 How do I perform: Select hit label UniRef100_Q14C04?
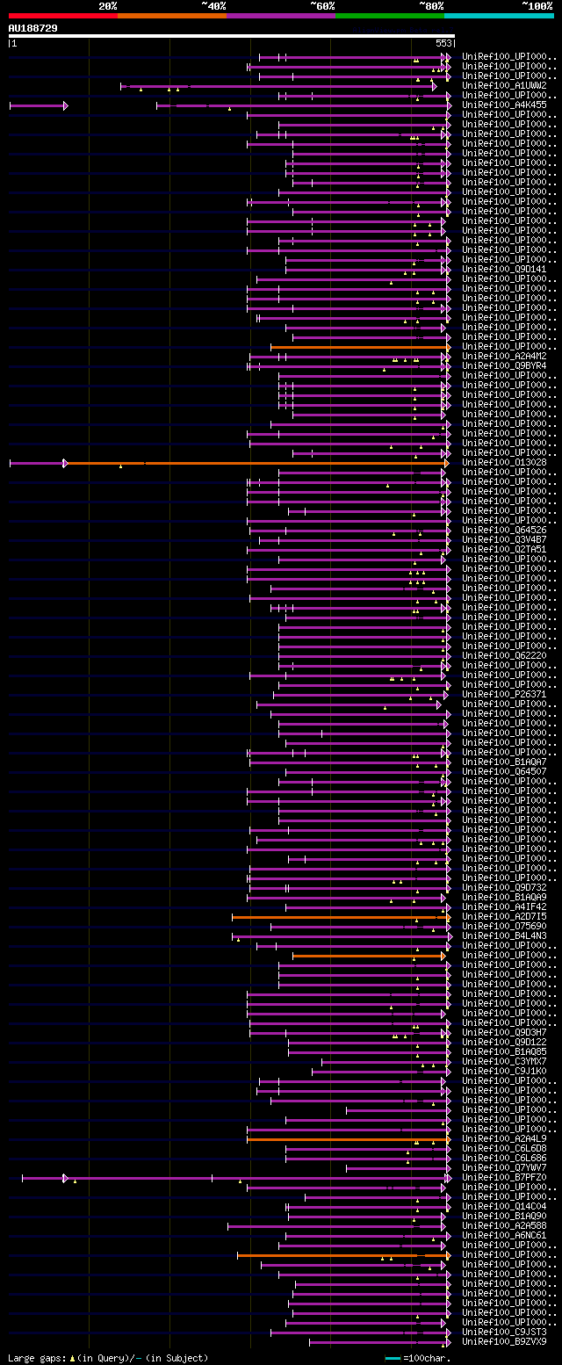point(504,1207)
